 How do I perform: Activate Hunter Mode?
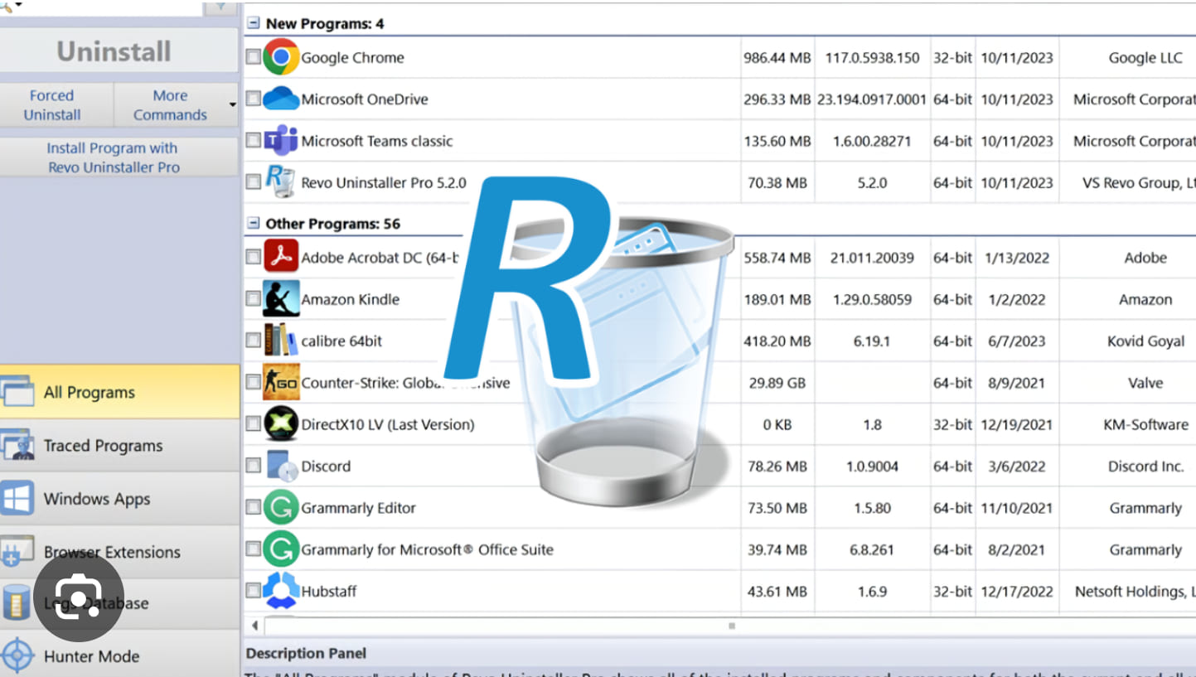coord(119,656)
